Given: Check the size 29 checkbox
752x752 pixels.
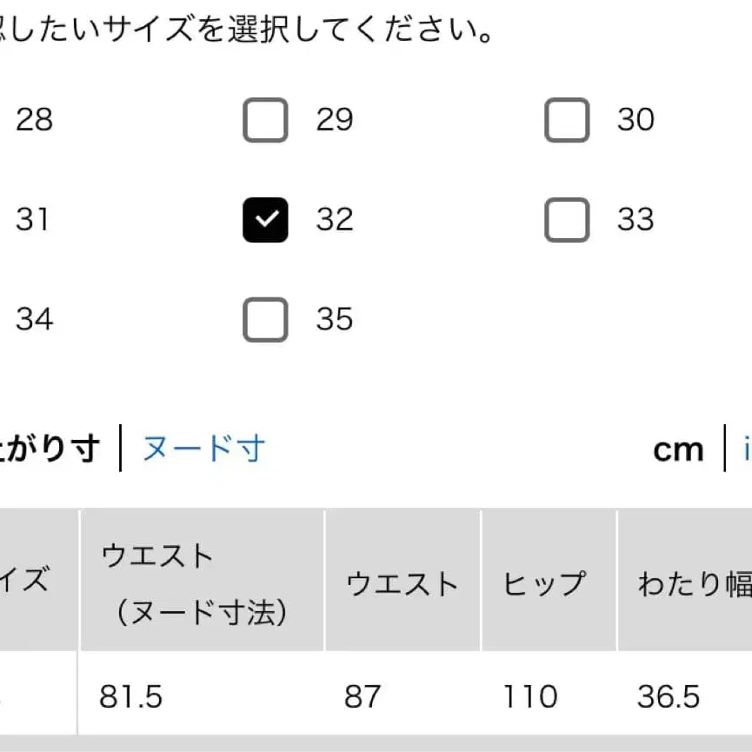Looking at the screenshot, I should click(x=265, y=121).
